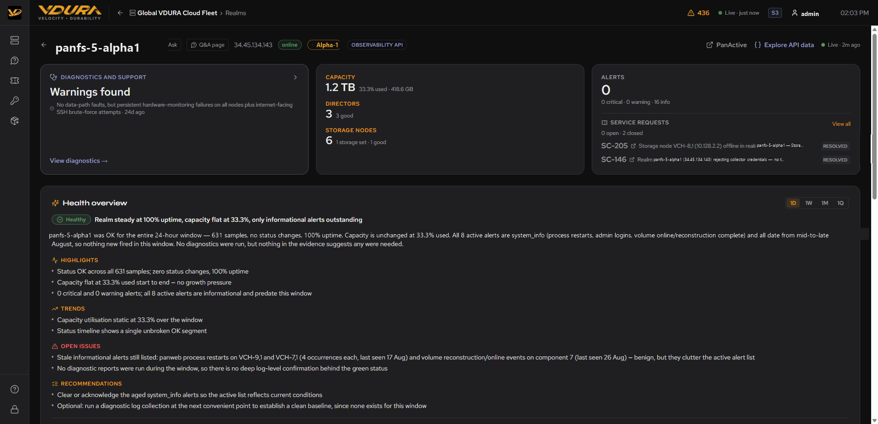Image resolution: width=878 pixels, height=424 pixels.
Task: Open the tickets icon in left sidebar
Action: coord(15,81)
